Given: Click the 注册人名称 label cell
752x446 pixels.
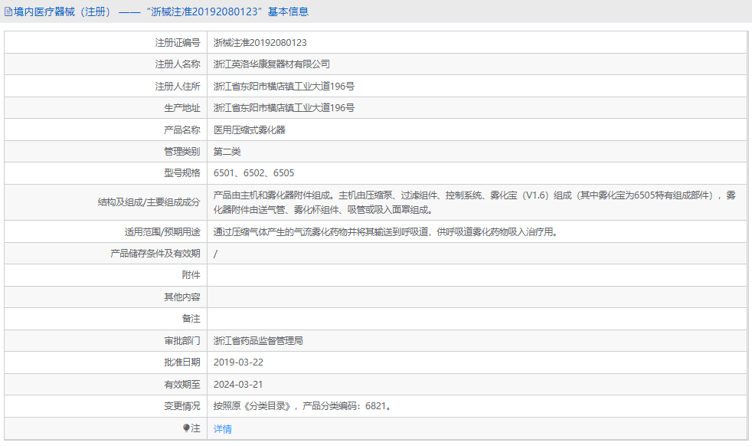Looking at the screenshot, I should pos(106,64).
